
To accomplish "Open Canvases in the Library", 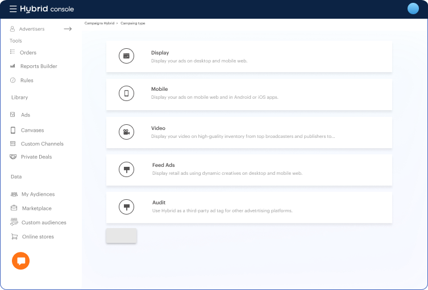I will (x=32, y=131).
